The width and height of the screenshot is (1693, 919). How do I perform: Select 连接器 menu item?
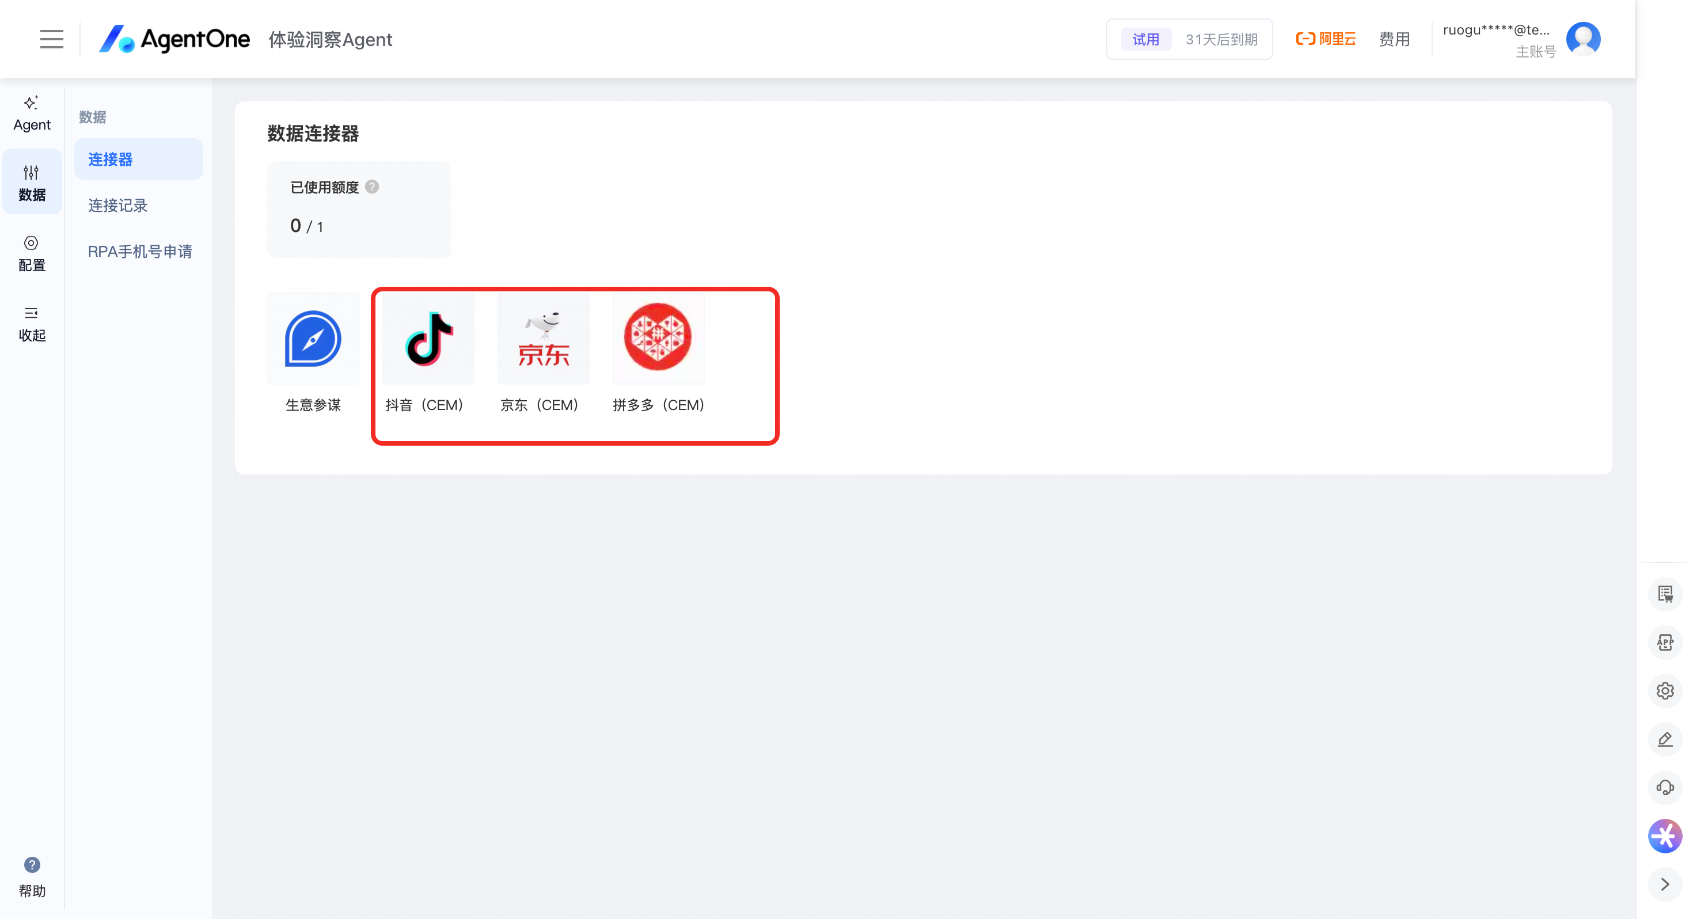tap(111, 159)
